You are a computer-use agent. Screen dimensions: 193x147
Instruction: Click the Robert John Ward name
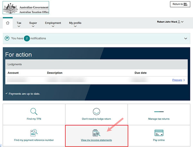click(x=167, y=22)
